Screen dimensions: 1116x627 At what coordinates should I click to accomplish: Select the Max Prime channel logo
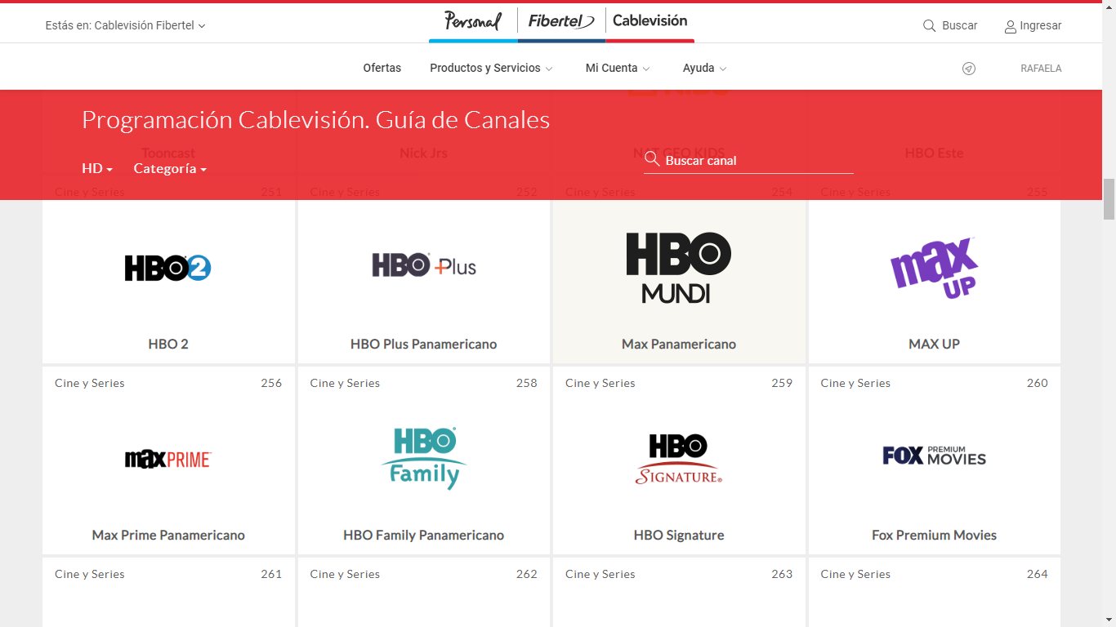(x=168, y=459)
